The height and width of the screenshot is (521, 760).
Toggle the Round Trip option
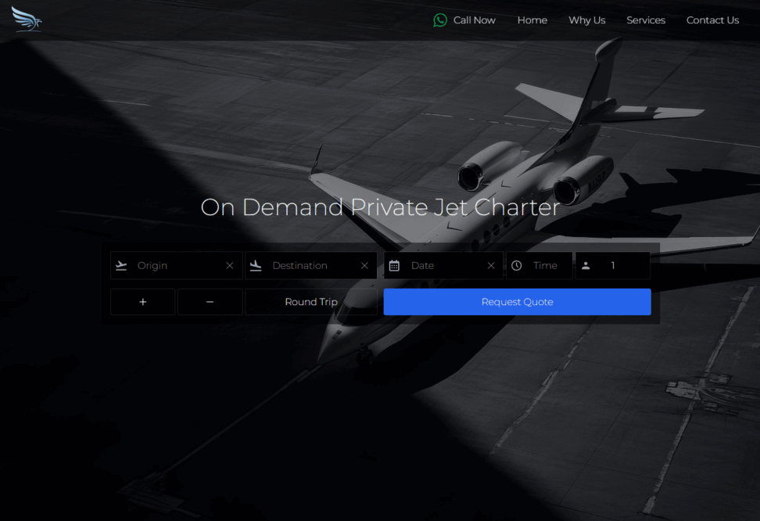[311, 302]
